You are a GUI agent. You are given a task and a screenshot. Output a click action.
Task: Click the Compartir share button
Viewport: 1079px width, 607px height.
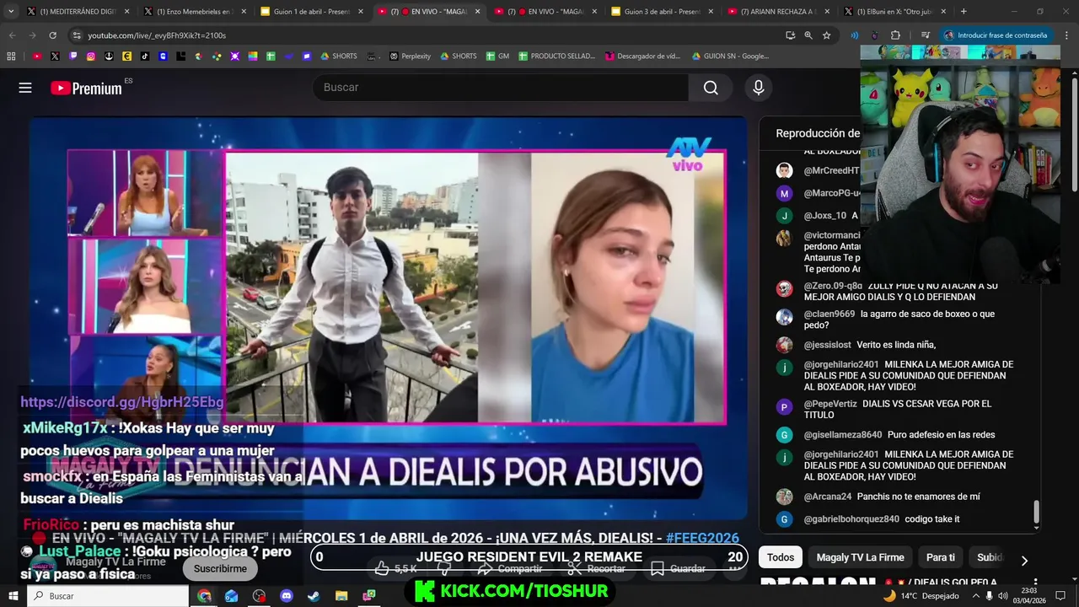(x=510, y=569)
